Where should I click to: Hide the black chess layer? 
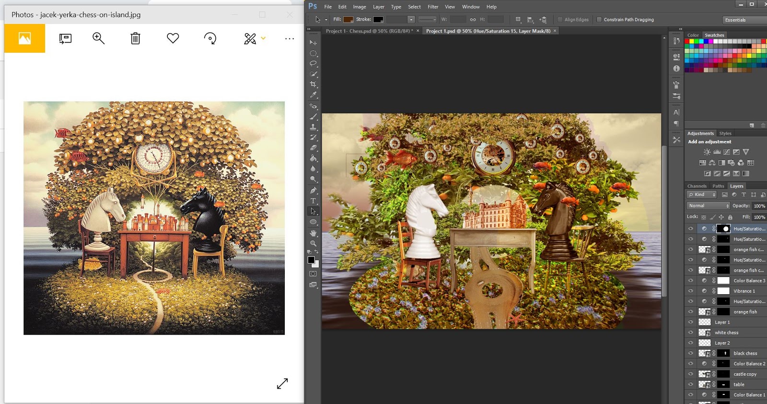(691, 353)
